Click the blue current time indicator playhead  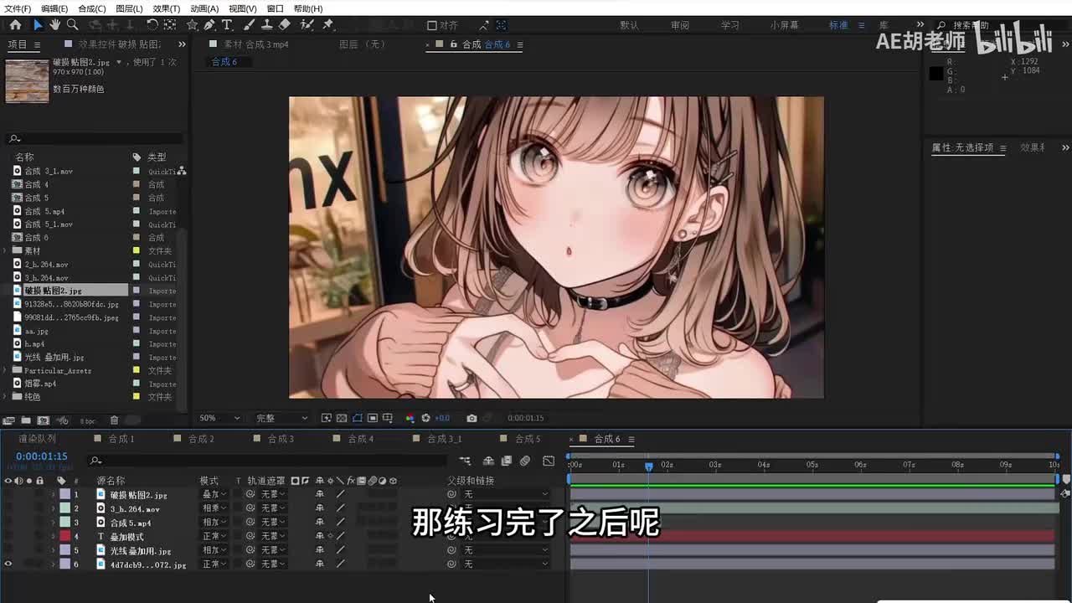pyautogui.click(x=649, y=466)
